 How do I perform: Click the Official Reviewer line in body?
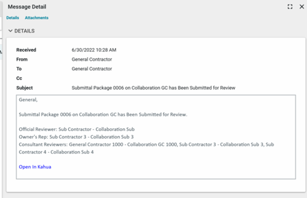pos(77,129)
